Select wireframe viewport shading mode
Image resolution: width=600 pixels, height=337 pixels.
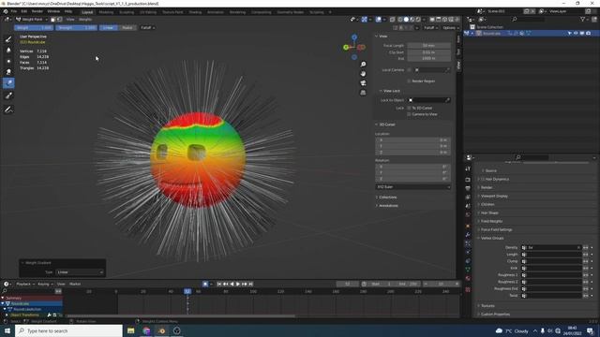[400, 19]
